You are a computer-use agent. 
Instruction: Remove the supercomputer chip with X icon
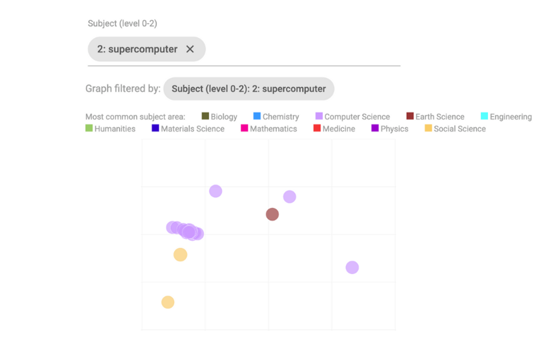pos(190,49)
